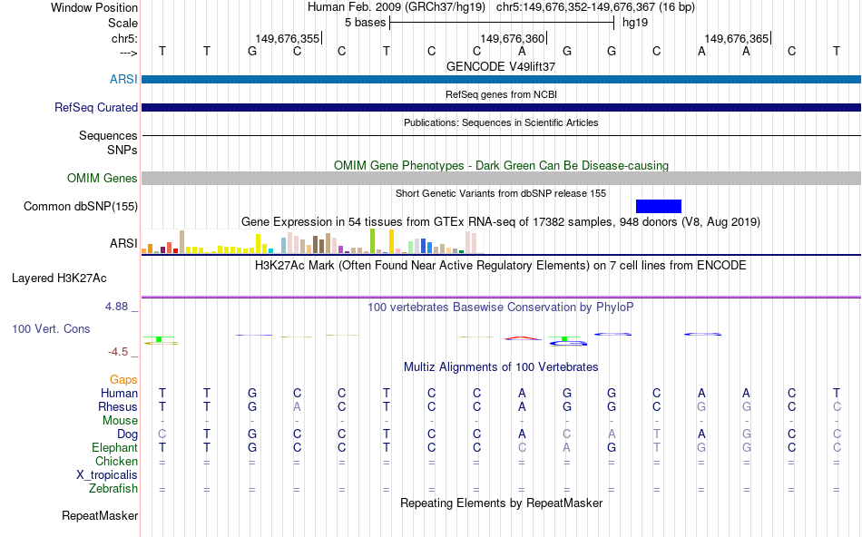Click the Zebrafish species row label
The width and height of the screenshot is (862, 537).
tap(113, 488)
